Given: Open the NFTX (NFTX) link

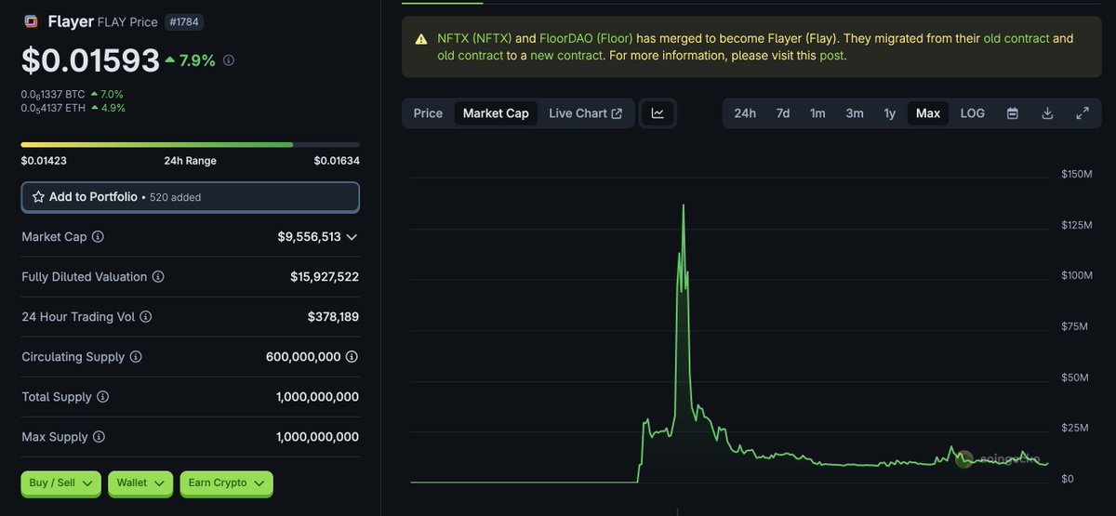Looking at the screenshot, I should click(473, 38).
